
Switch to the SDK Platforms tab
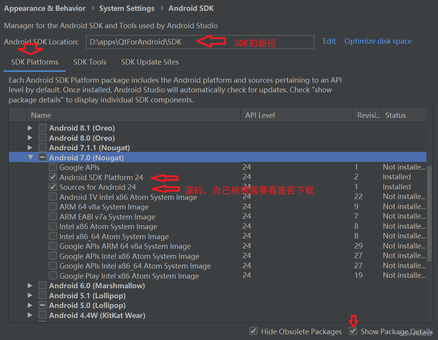tap(35, 62)
